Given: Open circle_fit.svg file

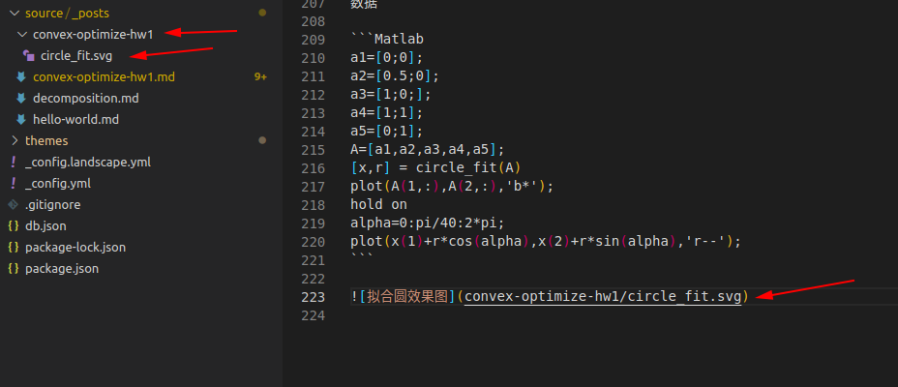Looking at the screenshot, I should pos(76,55).
